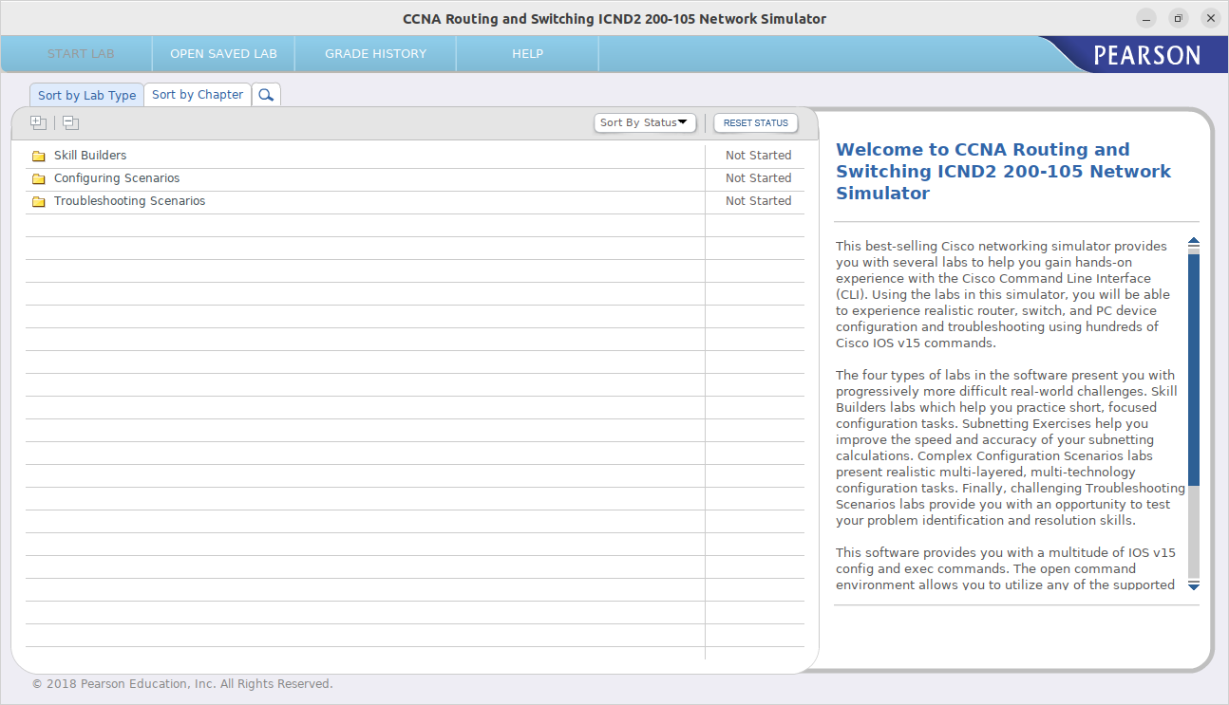Click Open Saved Lab

[x=223, y=54]
